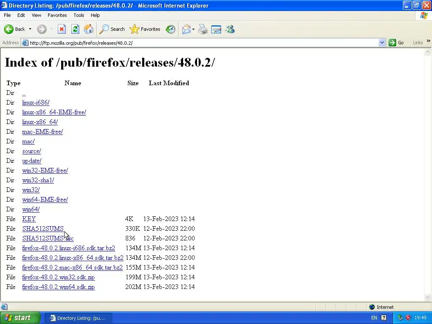This screenshot has width=432, height=324.
Task: Click the Internet zone status indicator
Action: pos(381,307)
